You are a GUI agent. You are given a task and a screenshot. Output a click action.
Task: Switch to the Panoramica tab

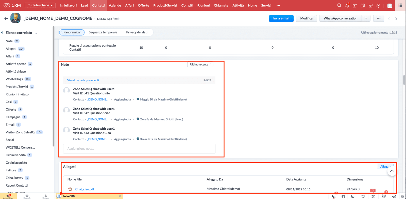[72, 32]
